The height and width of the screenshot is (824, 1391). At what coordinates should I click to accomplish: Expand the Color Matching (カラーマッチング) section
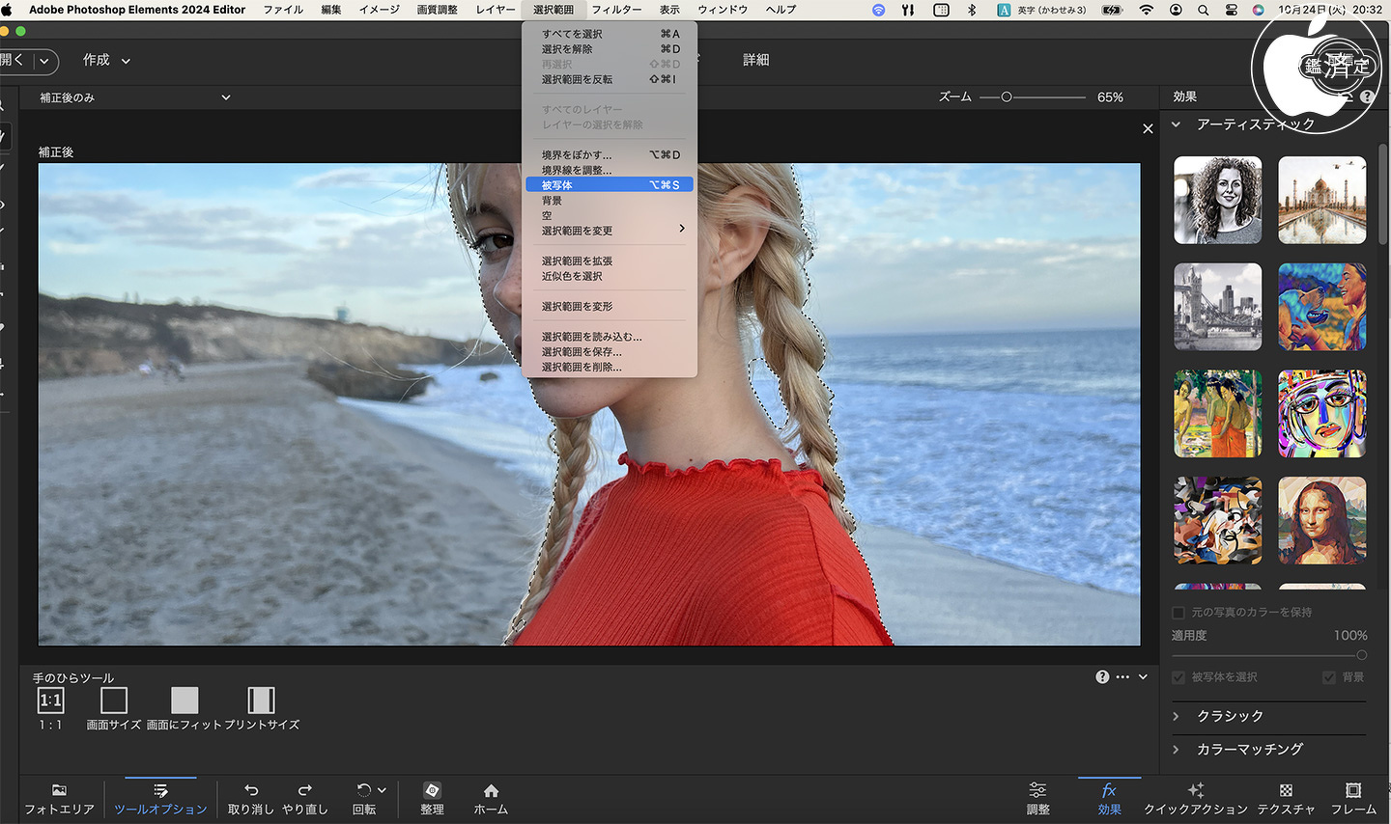(1249, 749)
